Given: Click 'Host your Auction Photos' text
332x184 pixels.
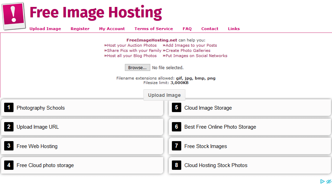Looking at the screenshot, I should (132, 45).
